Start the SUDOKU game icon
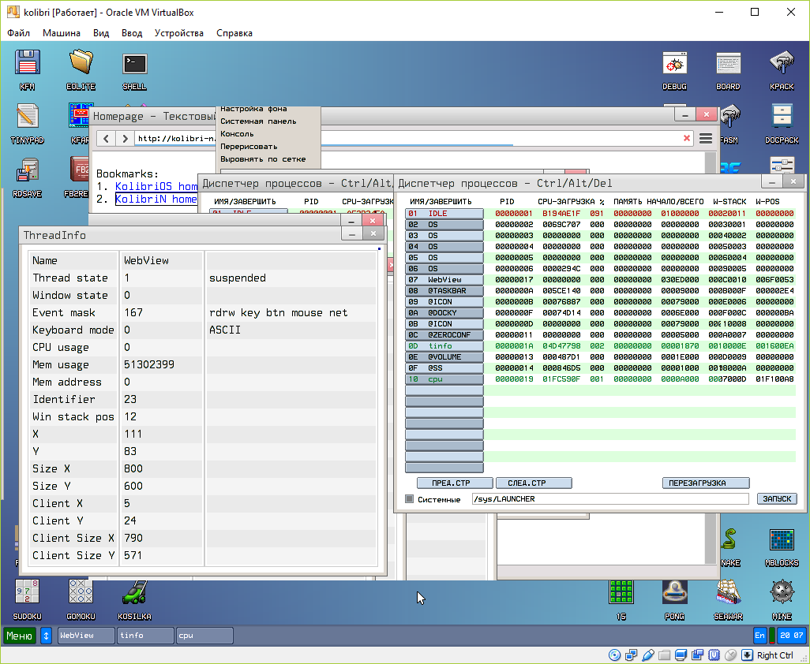The width and height of the screenshot is (810, 664). tap(28, 592)
